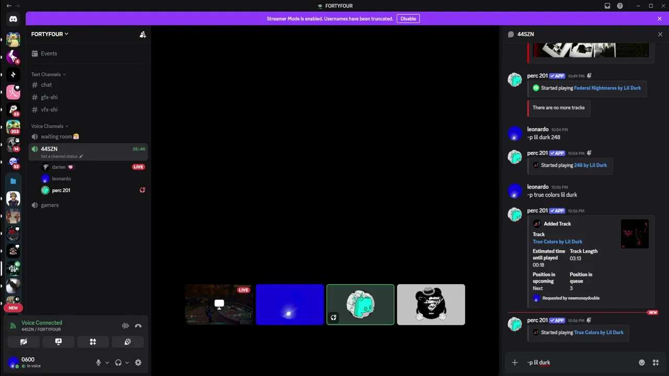Select perc 201 in the voice member list
The height and width of the screenshot is (376, 669).
tap(93, 190)
